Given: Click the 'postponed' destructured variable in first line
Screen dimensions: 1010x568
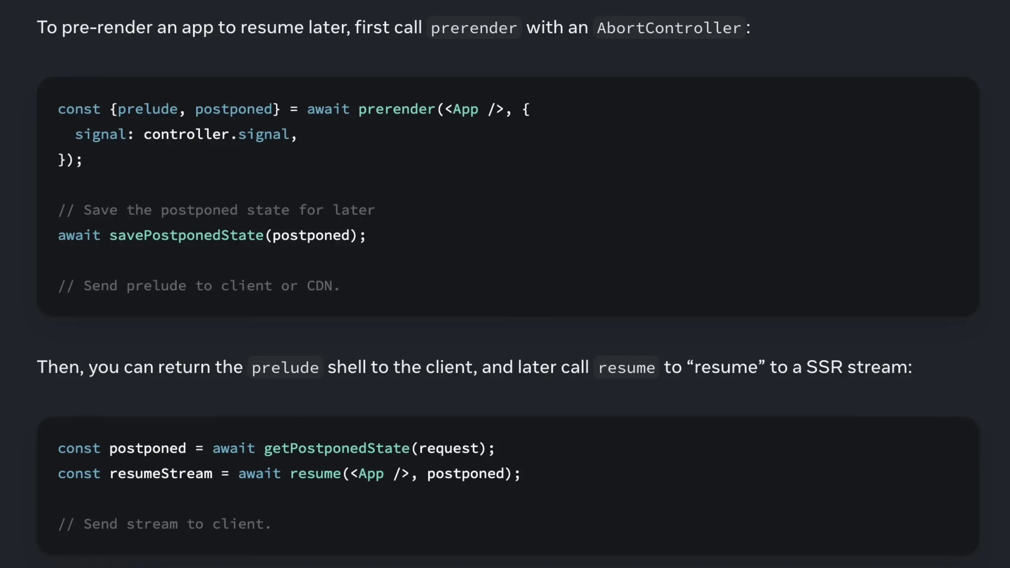Looking at the screenshot, I should point(234,109).
